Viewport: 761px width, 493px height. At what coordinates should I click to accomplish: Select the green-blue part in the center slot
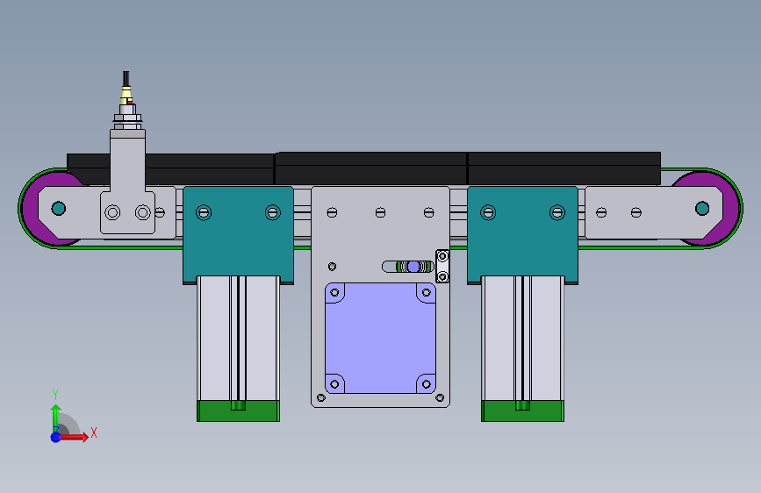click(414, 267)
